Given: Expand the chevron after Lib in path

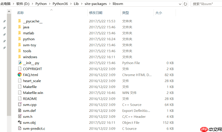Looking at the screenshot, I should pos(82,4).
